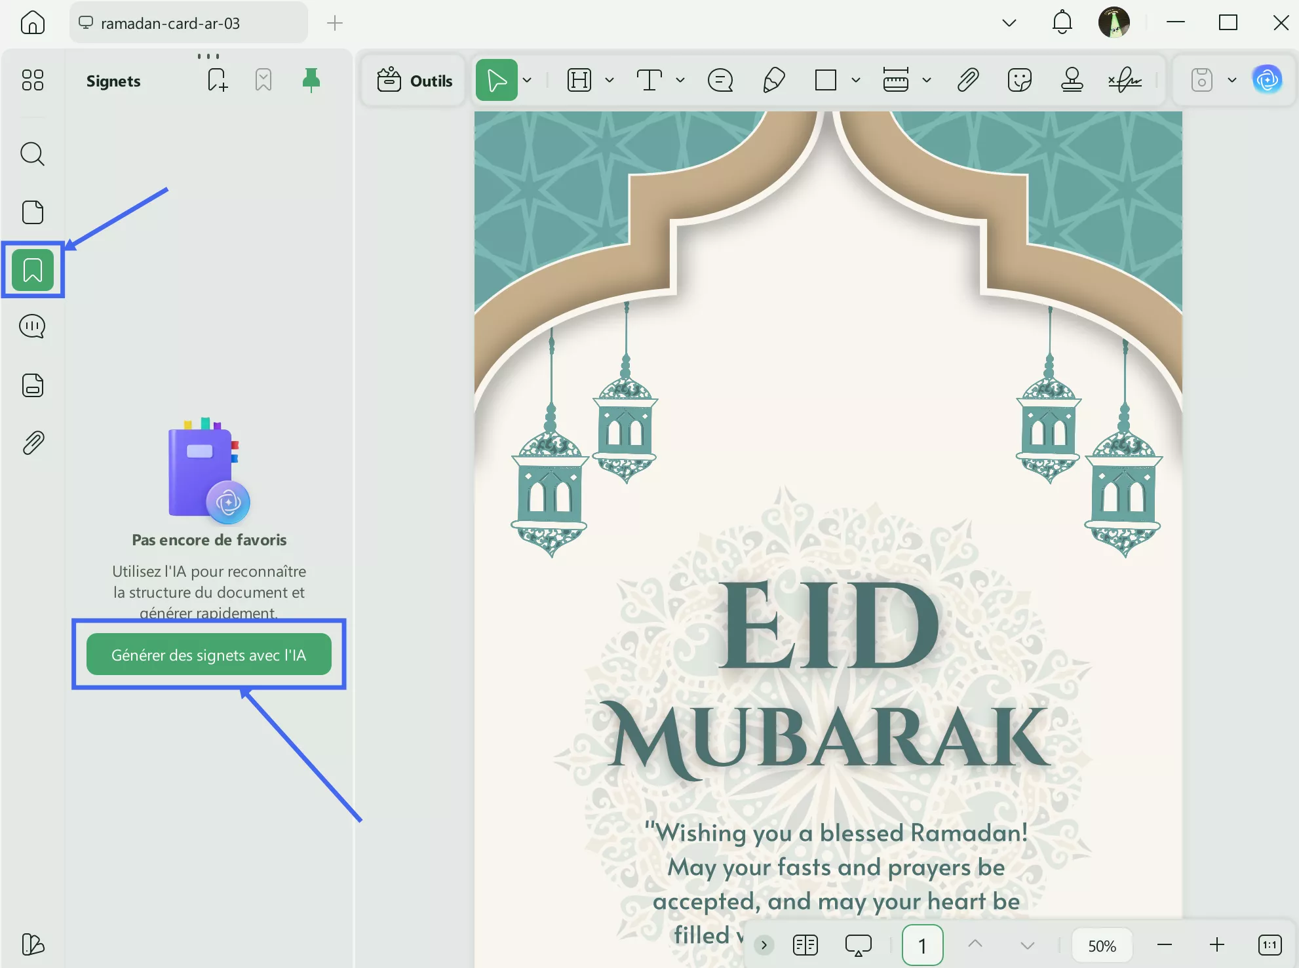Click the page number field showing 1
1299x968 pixels.
(922, 945)
